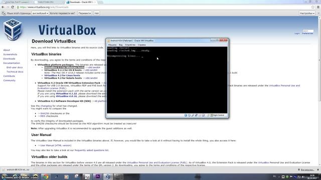Screen dimensions: 321x180
Task: Click the Нет button in the translate bar
Action: 97,13
